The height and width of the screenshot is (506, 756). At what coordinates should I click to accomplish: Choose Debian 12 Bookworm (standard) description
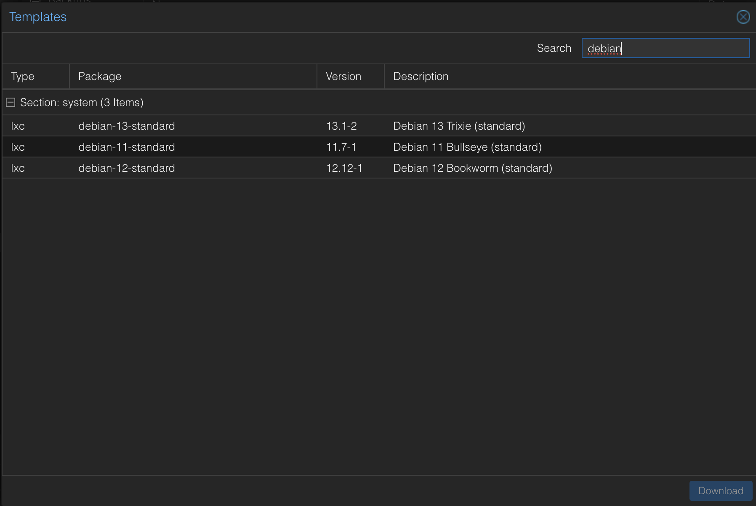pos(472,168)
